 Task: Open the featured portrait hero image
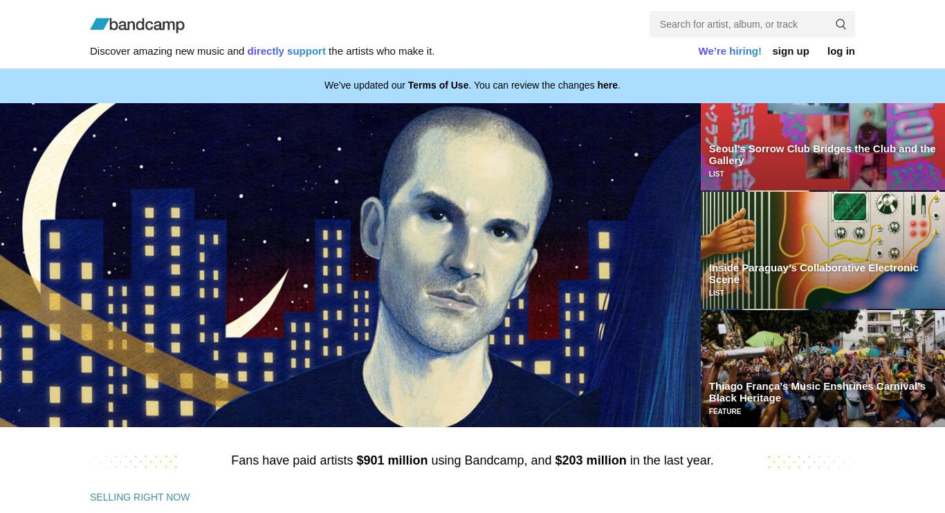pyautogui.click(x=350, y=264)
